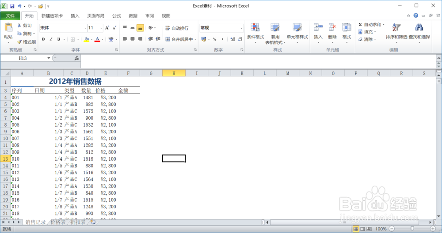This screenshot has width=442, height=233.
Task: Switch to the Insert (插入) tab
Action: point(75,16)
